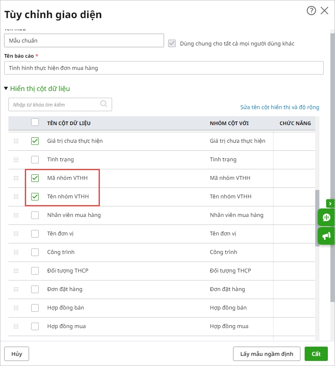Click the search magnifier icon

[x=104, y=104]
